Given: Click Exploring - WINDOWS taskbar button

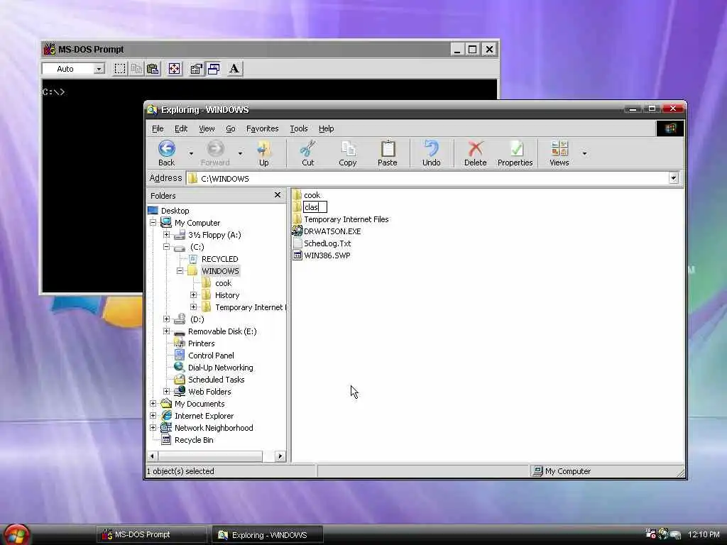Looking at the screenshot, I should pos(268,534).
